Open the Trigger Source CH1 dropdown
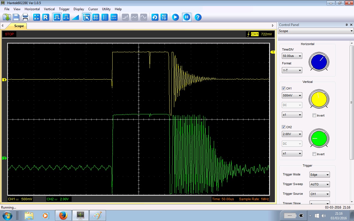 click(x=320, y=194)
